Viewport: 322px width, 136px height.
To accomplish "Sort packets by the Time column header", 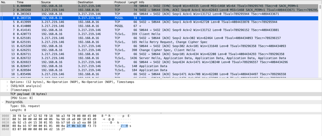I will tap(28, 2).
